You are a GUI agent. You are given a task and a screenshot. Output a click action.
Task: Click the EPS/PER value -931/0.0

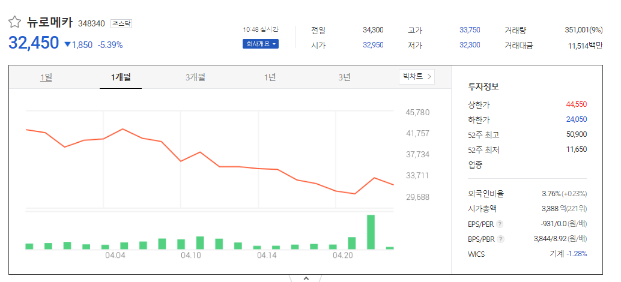point(553,224)
